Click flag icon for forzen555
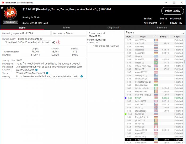 click(156, 60)
